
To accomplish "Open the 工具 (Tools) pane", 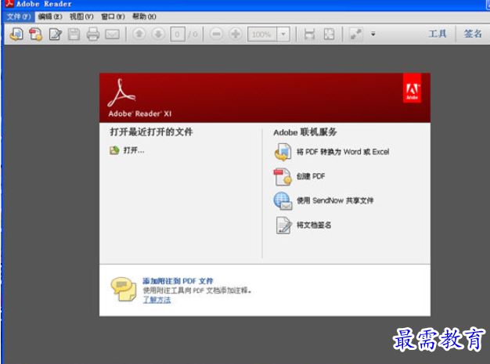I will point(438,34).
